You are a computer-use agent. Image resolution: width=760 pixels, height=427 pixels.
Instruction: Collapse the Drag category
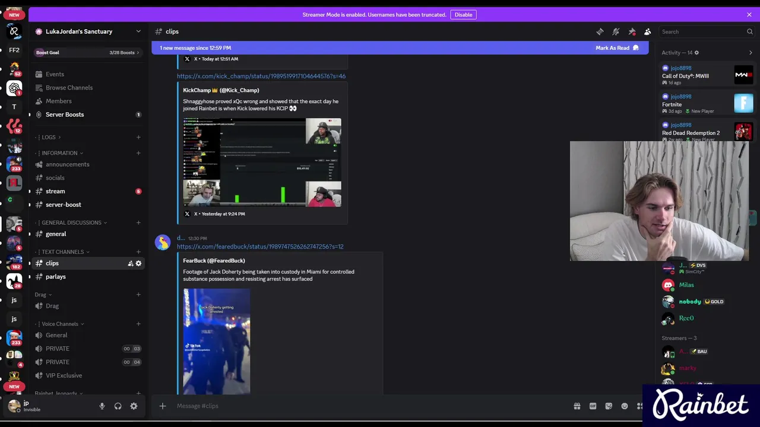[x=43, y=294]
